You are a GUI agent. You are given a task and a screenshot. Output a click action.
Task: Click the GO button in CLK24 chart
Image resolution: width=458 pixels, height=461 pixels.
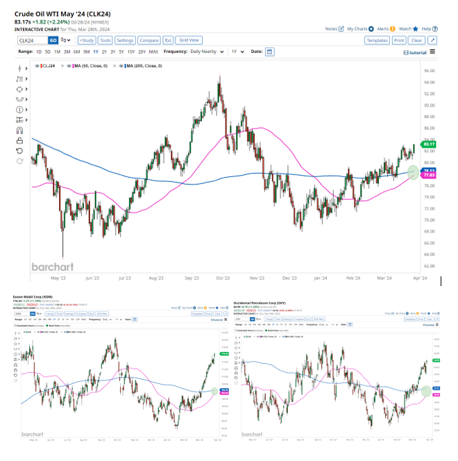pyautogui.click(x=53, y=40)
